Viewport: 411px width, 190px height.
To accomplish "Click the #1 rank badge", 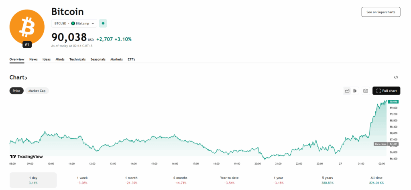I will coord(27,44).
